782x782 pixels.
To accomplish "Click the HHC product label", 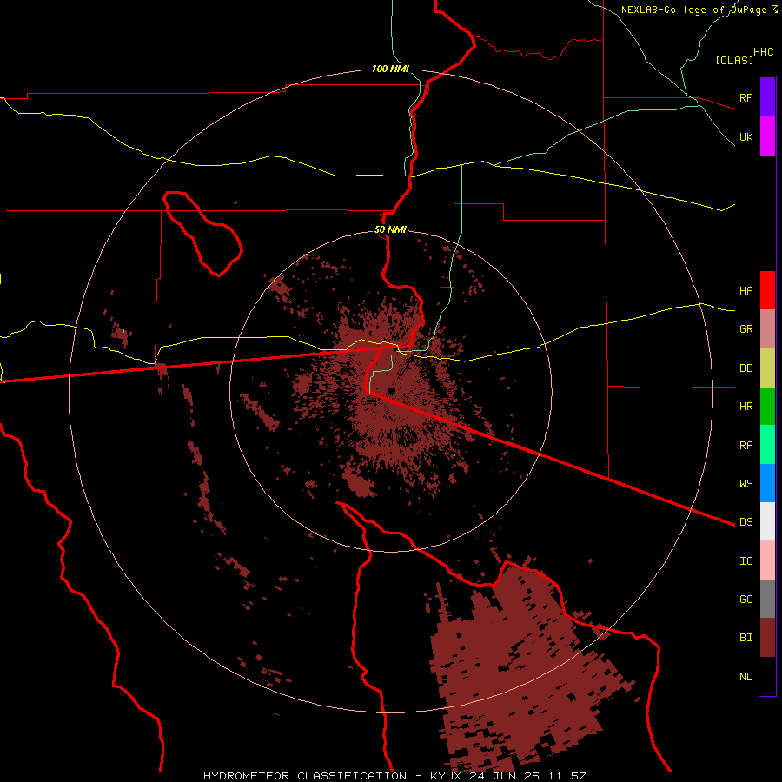I will point(763,52).
